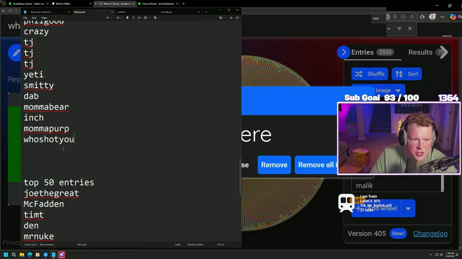Screen dimensions: 462x259
Task: Open taskbar Search
Action: click(14, 255)
